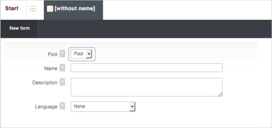Show help for the Name field
This screenshot has height=128, width=272.
[x=62, y=68]
